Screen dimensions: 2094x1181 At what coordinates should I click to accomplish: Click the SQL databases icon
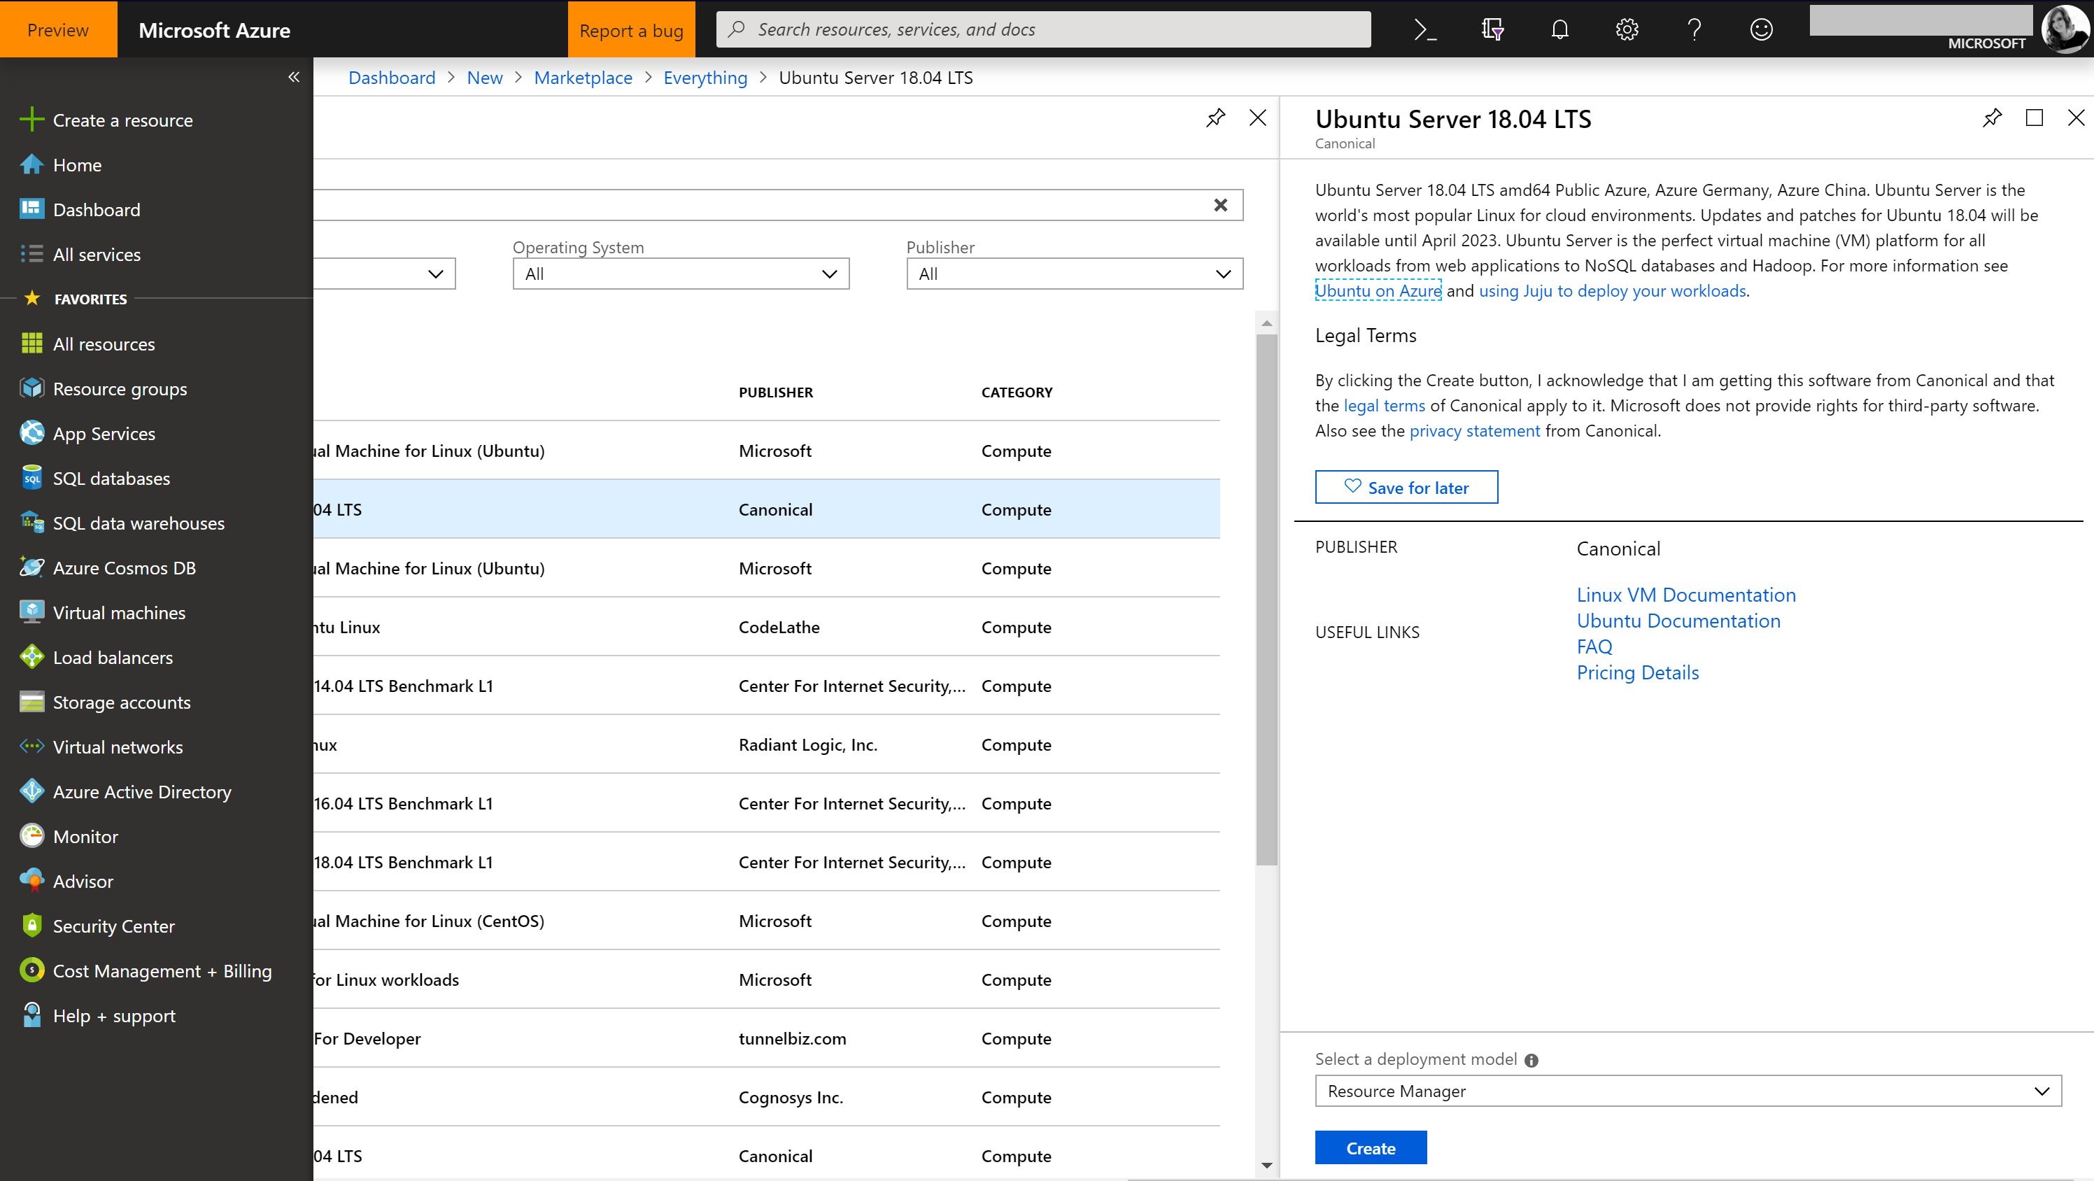tap(31, 478)
